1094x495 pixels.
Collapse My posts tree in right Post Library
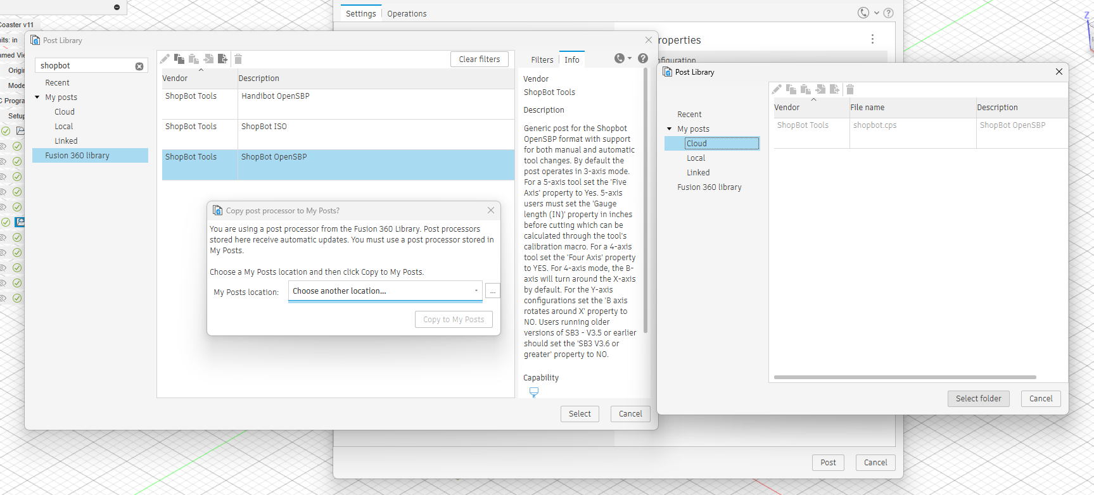coord(670,129)
